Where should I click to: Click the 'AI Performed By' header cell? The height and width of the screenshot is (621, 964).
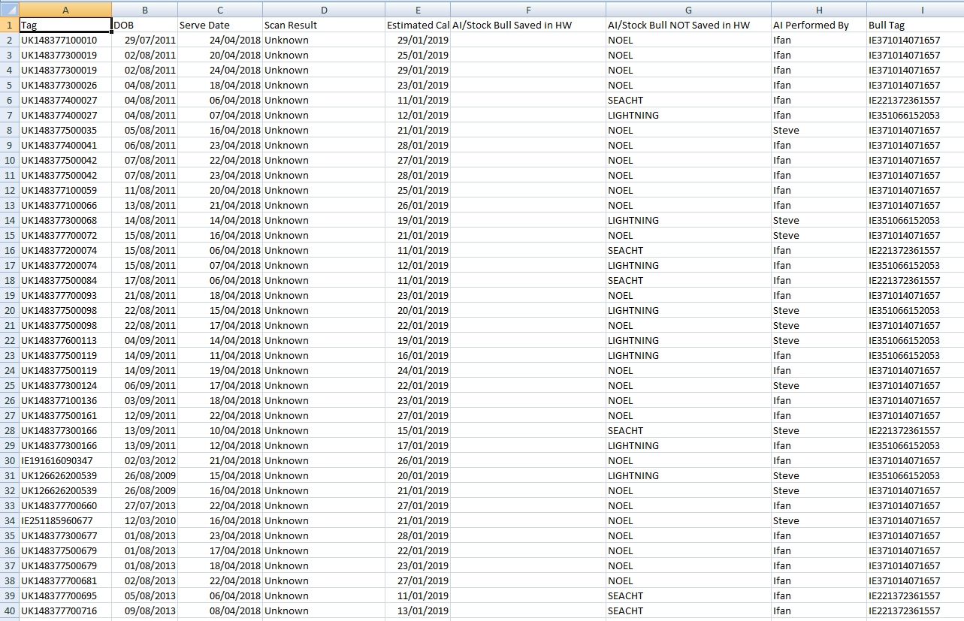pos(819,25)
